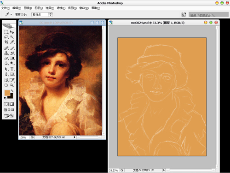
Task: Open the 选择(S) Select menu
Action: click(x=50, y=8)
